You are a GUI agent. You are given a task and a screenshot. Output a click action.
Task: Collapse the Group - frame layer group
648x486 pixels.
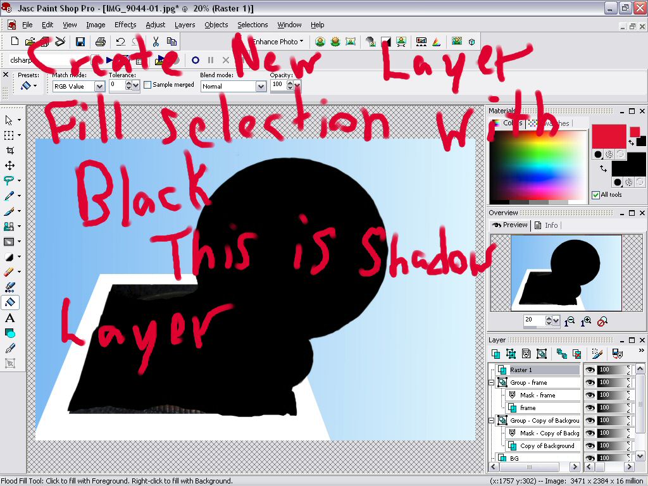pyautogui.click(x=492, y=383)
